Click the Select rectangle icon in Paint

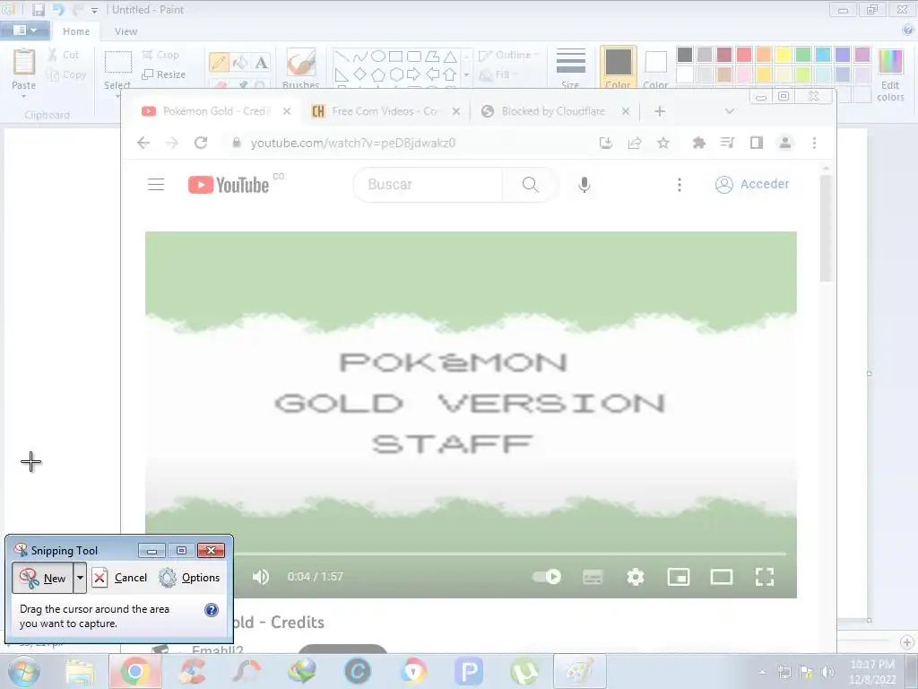point(117,62)
